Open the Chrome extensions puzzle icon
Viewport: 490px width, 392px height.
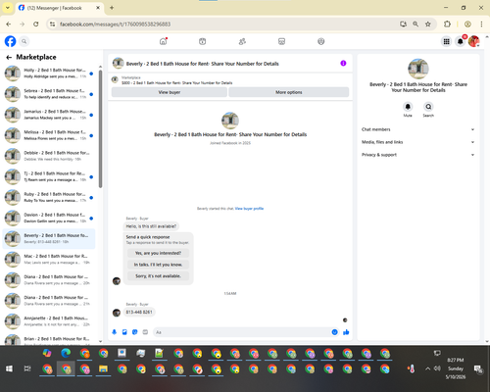pyautogui.click(x=447, y=24)
